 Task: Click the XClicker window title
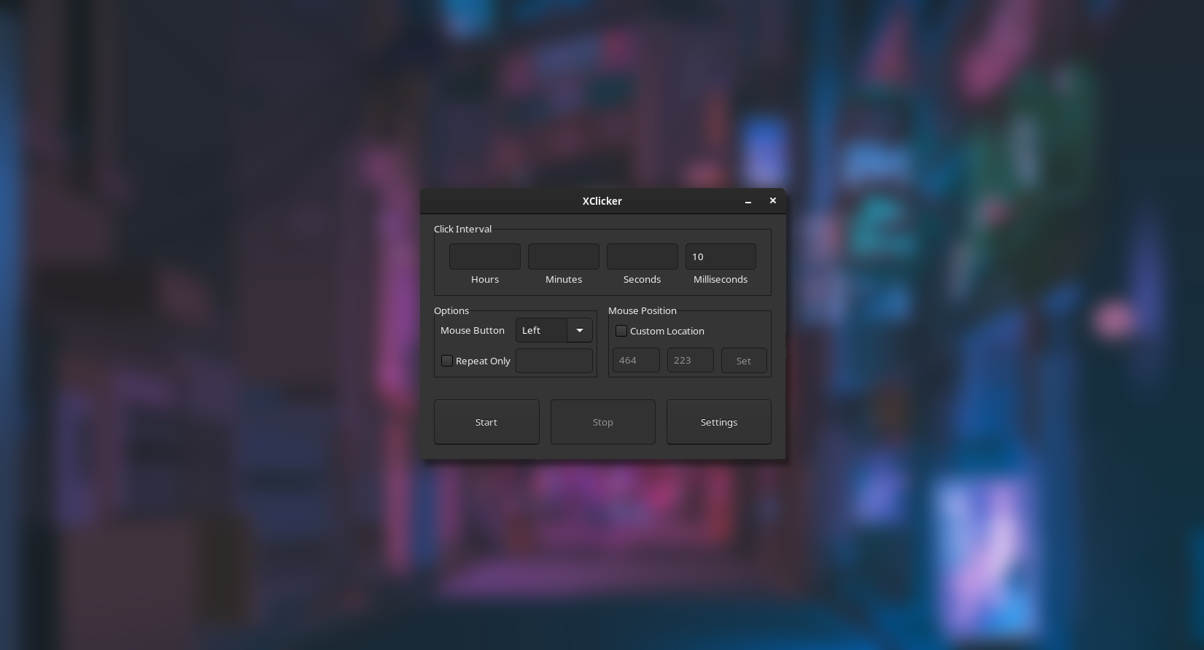602,201
